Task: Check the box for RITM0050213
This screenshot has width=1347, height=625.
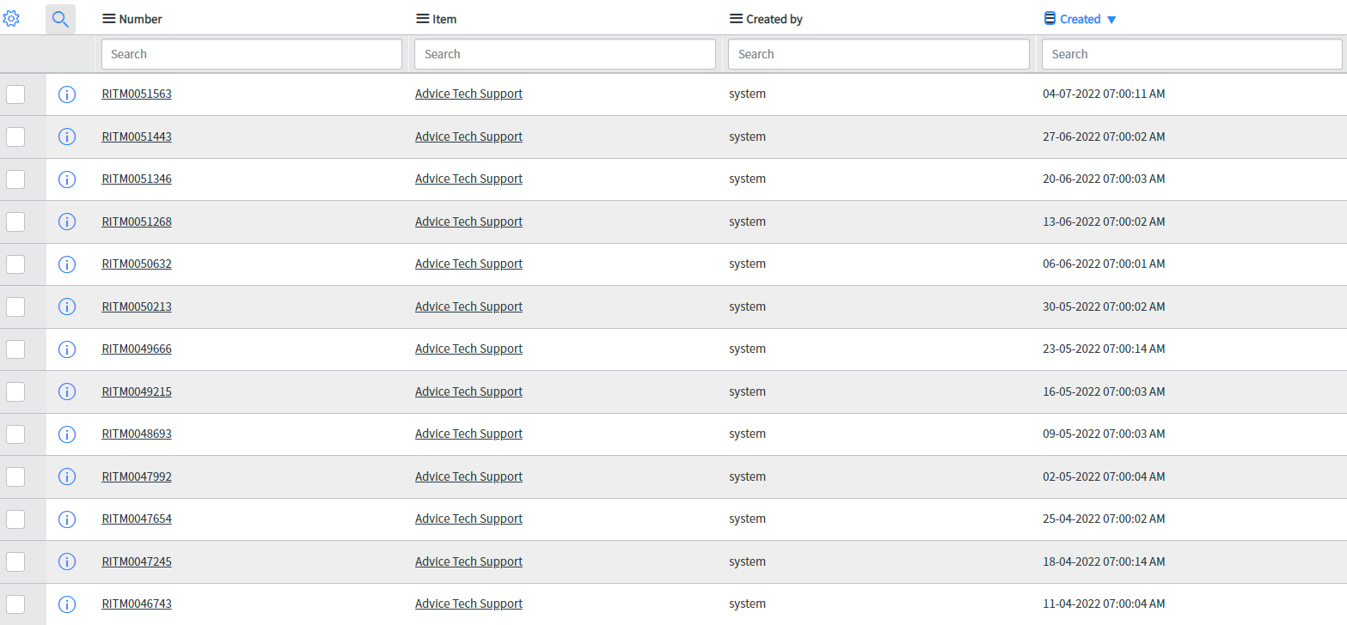Action: pyautogui.click(x=15, y=306)
